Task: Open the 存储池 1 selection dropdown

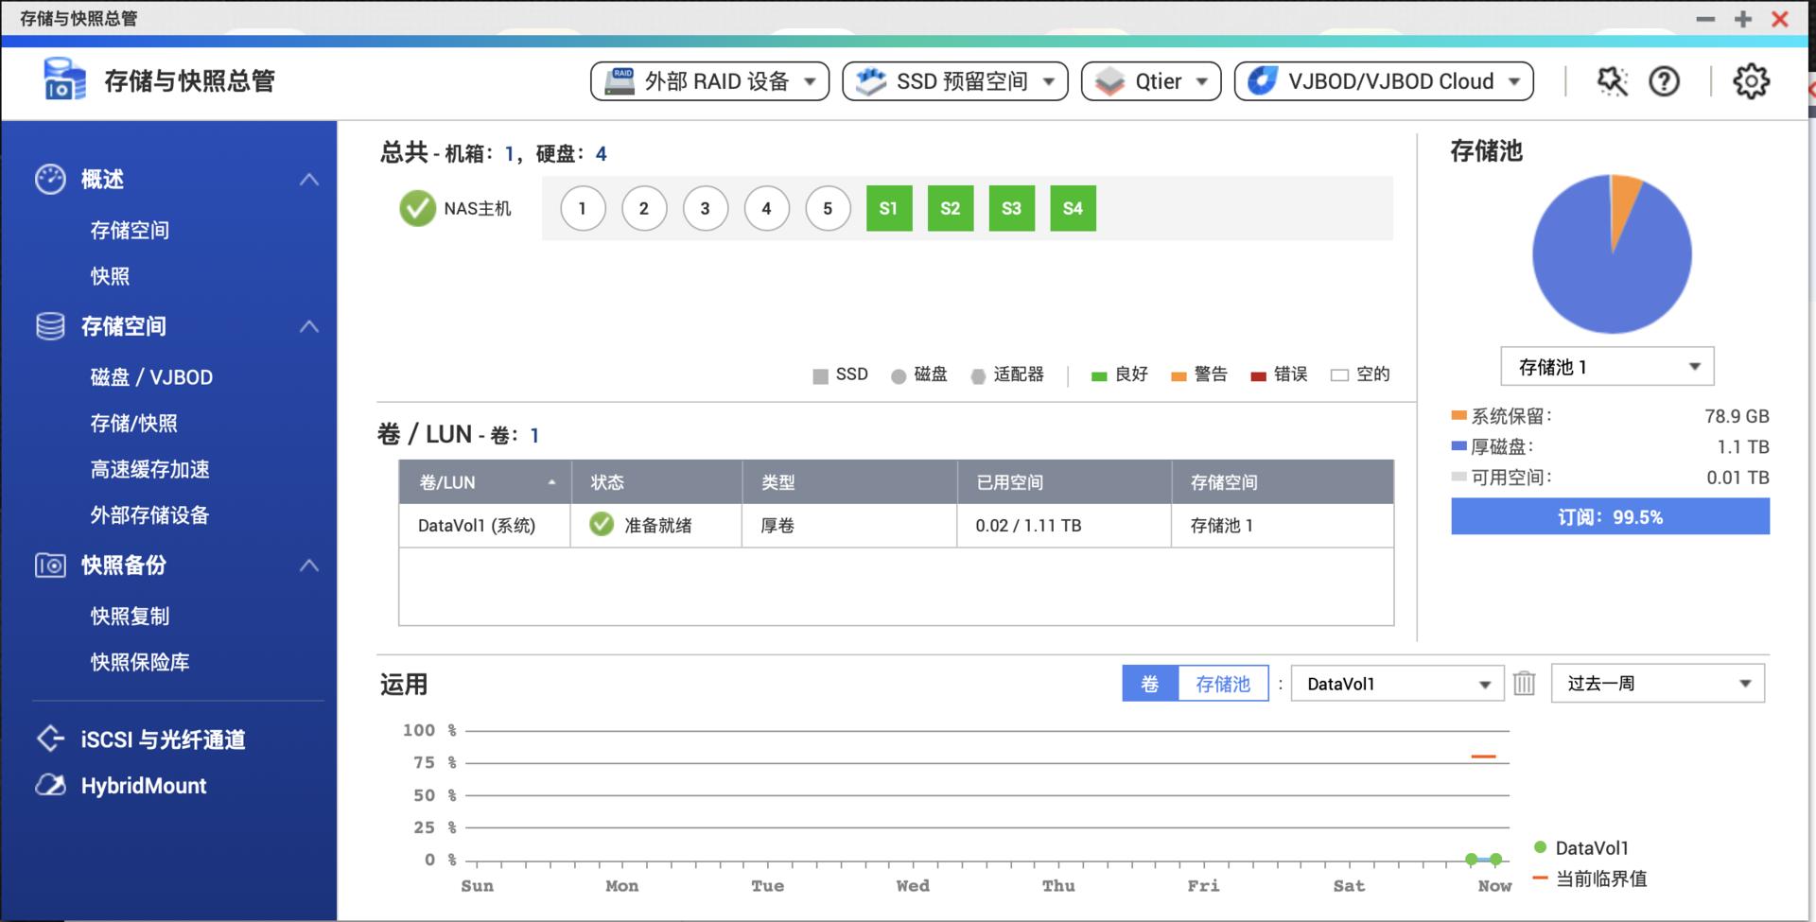Action: [1606, 366]
